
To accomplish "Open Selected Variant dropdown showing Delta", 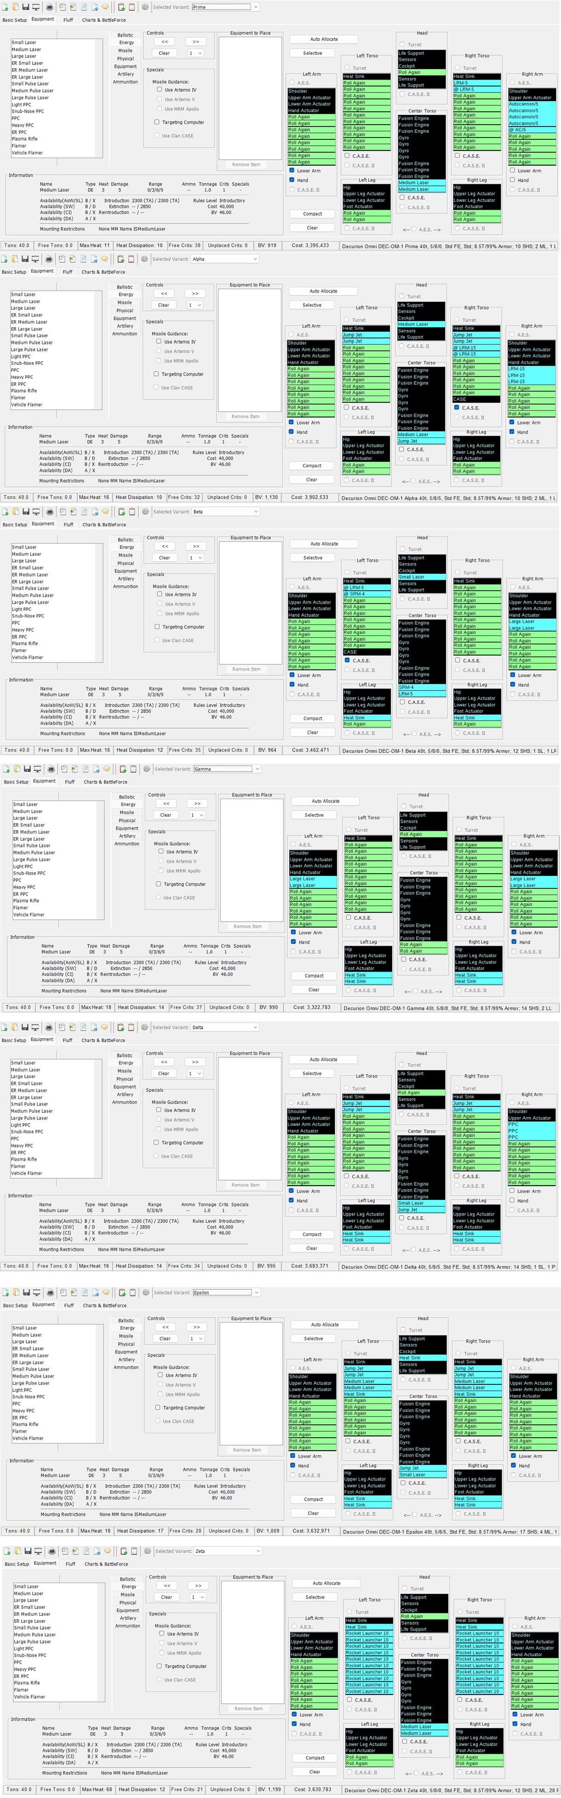I will coord(225,1027).
